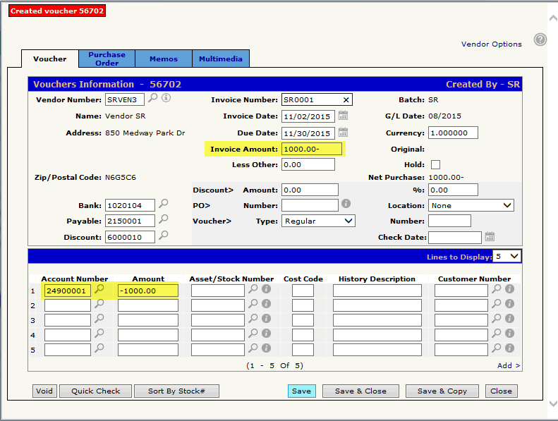Open the Lines to Display dropdown
The height and width of the screenshot is (421, 558).
[x=507, y=255]
